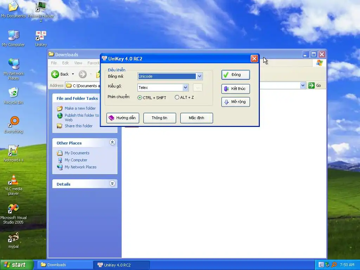Open the Edit menu in Downloads
Image resolution: width=360 pixels, height=270 pixels.
65,63
